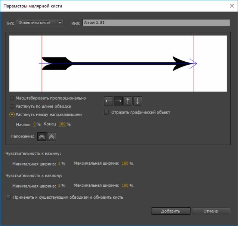
Task: Open the Тип brush type dropdown
Action: [39, 23]
